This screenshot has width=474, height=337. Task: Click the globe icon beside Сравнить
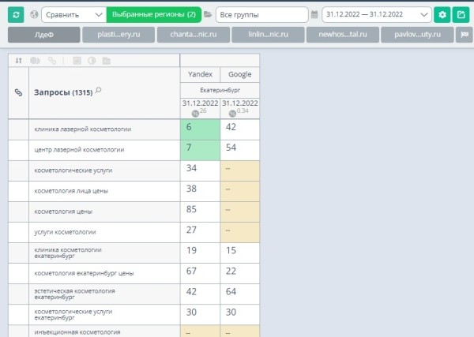coord(34,14)
